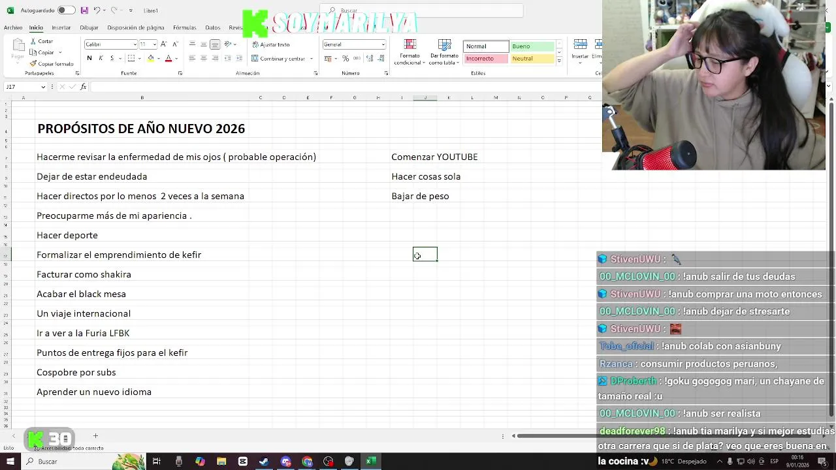
Task: Click the align right icon
Action: (x=214, y=58)
